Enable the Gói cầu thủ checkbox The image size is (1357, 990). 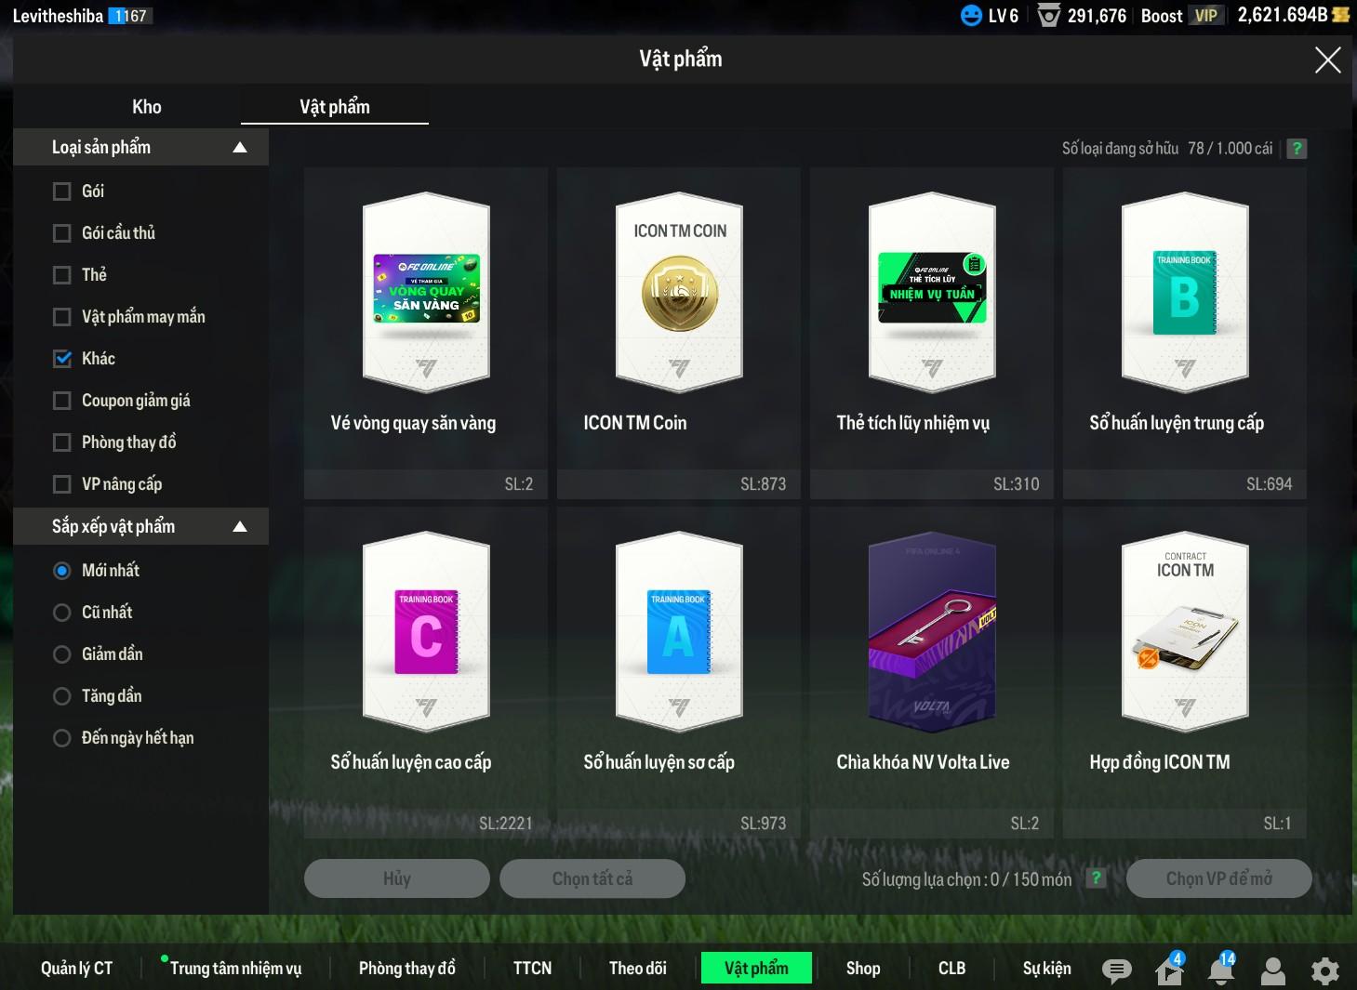tap(62, 233)
